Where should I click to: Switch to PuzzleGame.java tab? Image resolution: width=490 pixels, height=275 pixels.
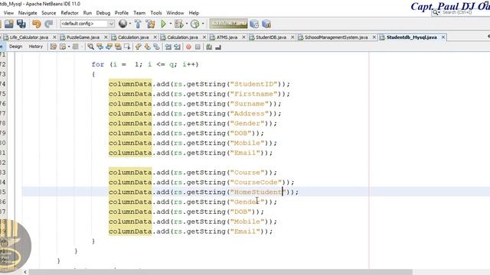83,37
